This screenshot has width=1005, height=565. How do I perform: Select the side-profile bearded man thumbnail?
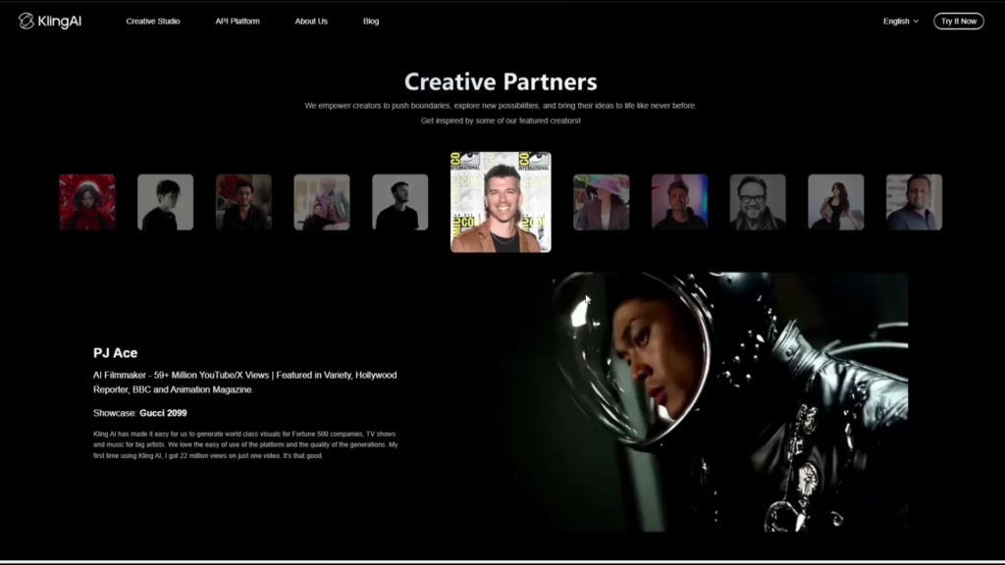pos(399,202)
